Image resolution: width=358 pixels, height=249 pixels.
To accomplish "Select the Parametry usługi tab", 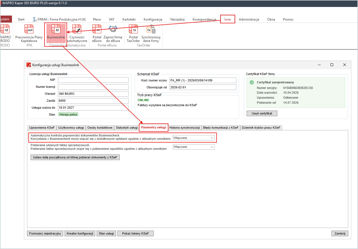I will pos(154,128).
